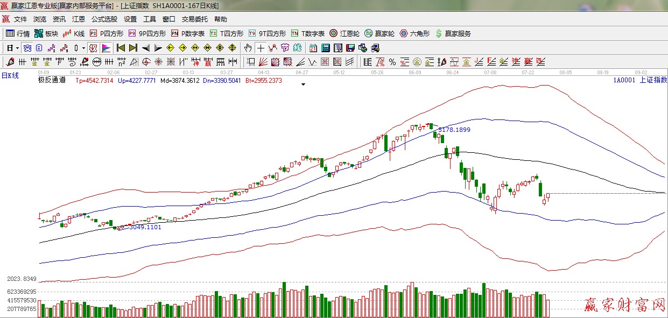Toggle the highlighted colored flag chart button
Image resolution: width=668 pixels, height=318 pixels.
106,48
